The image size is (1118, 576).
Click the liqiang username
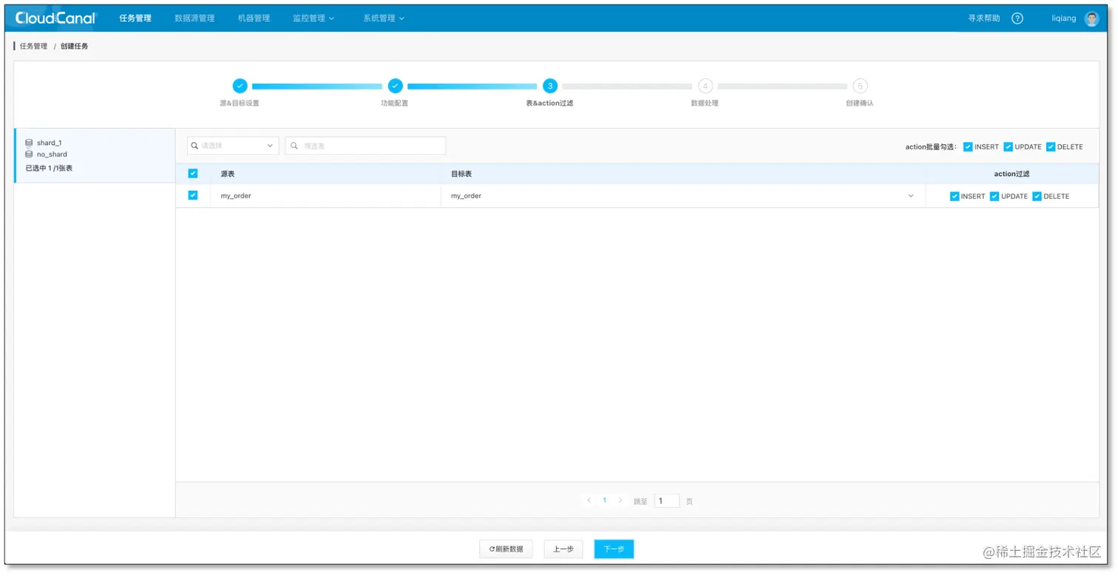1064,18
